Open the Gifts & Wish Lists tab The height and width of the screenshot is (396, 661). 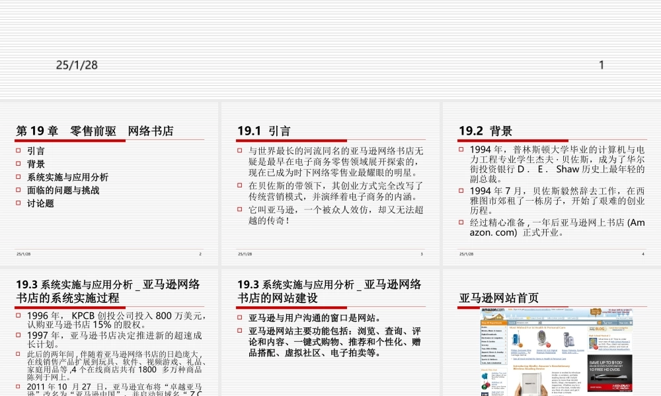coord(557,318)
